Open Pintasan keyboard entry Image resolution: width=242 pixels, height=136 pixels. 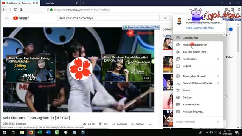[x=198, y=111]
